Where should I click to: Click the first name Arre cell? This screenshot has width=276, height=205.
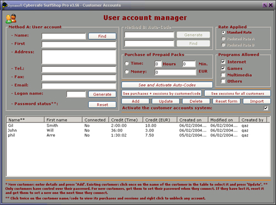pyautogui.click(x=51, y=135)
